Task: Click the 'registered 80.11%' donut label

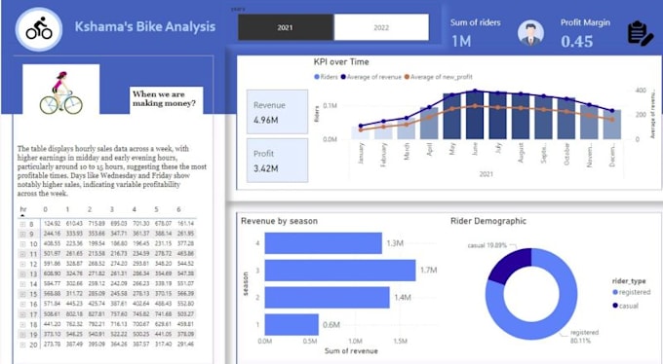Action: pyautogui.click(x=584, y=337)
